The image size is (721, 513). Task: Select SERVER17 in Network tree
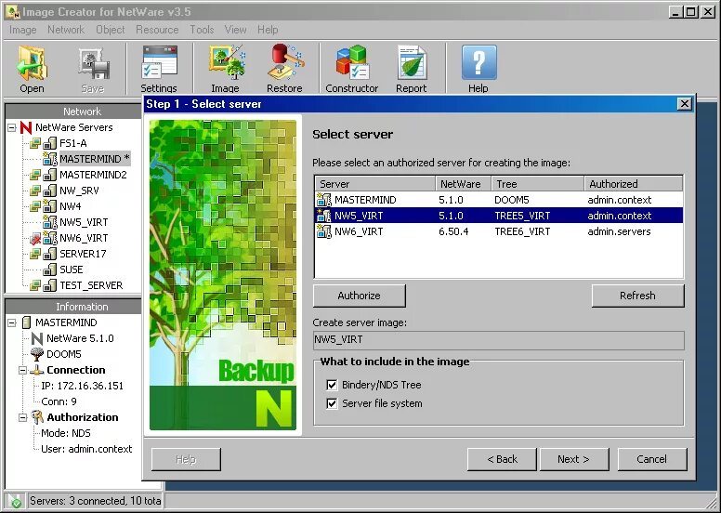(x=83, y=254)
